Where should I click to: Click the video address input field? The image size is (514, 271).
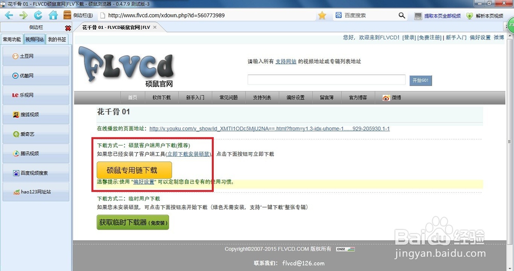pyautogui.click(x=326, y=80)
